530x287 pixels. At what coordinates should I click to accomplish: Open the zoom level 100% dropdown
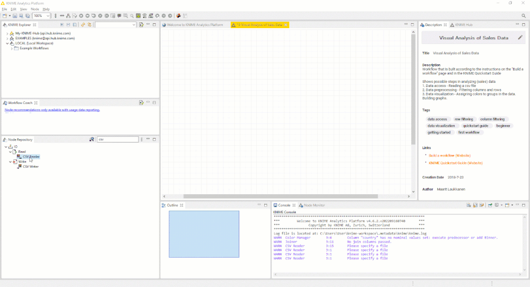[x=48, y=16]
